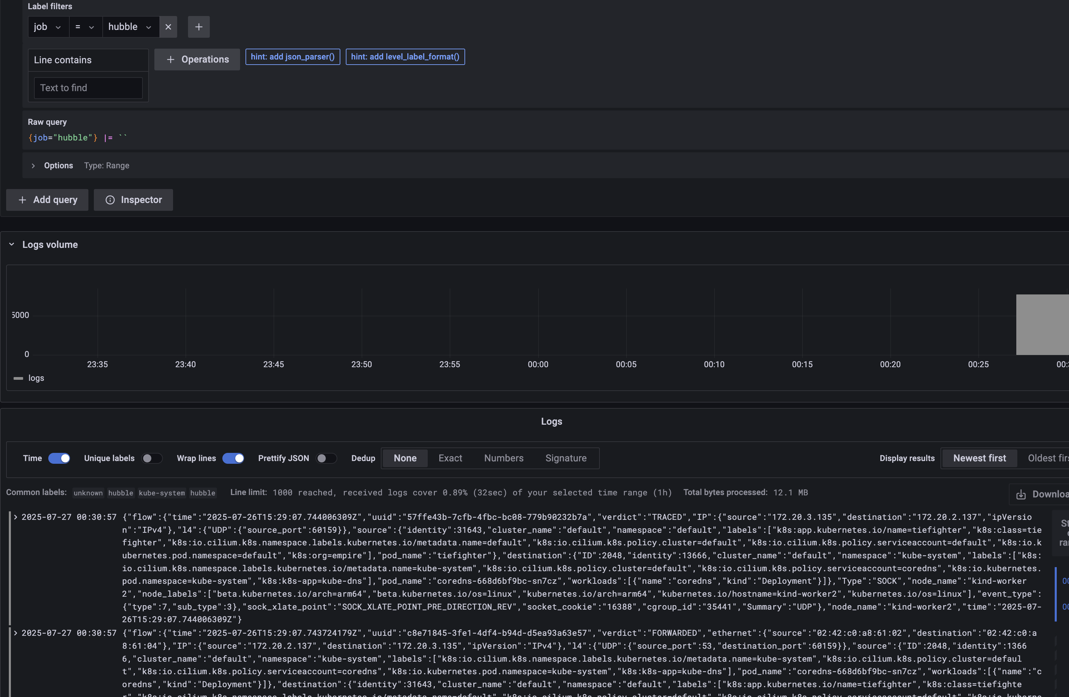The height and width of the screenshot is (697, 1069).
Task: Remove the job=hubble label filter
Action: tap(168, 27)
